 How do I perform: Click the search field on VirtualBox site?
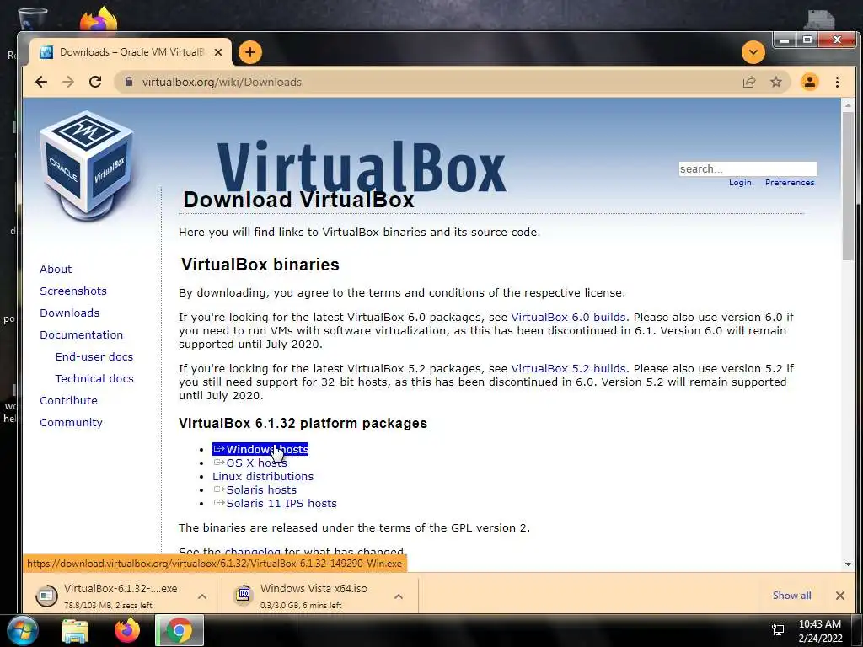pyautogui.click(x=748, y=168)
